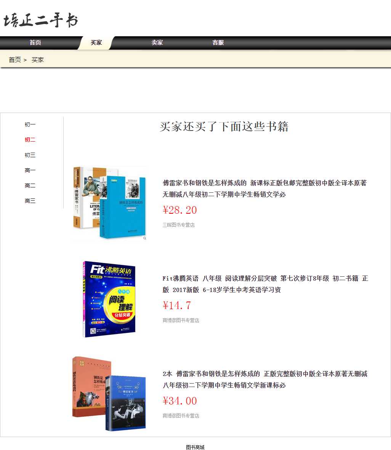The image size is (391, 450).
Task: Choose 初三 from grade list
Action: point(30,155)
